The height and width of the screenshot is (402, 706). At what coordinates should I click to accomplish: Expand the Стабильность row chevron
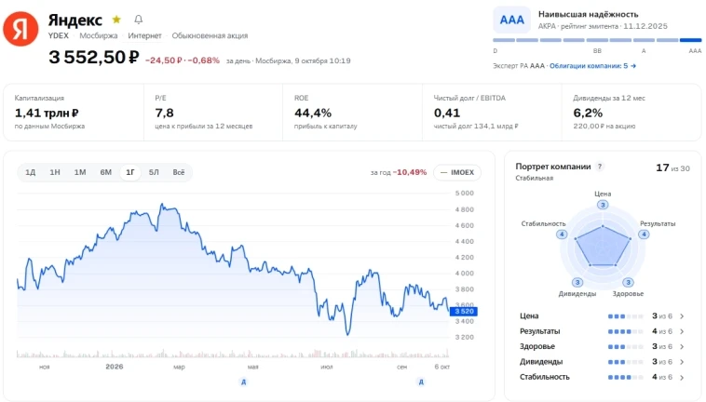682,377
